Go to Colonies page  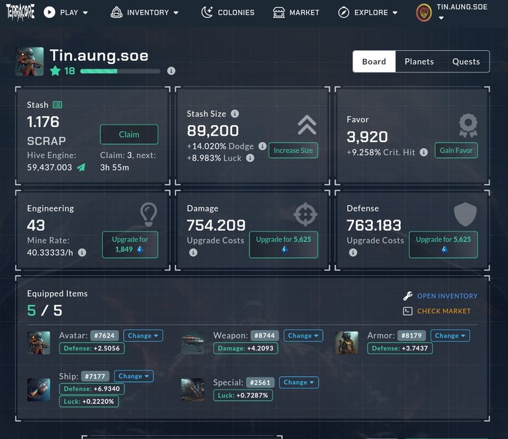(x=228, y=13)
